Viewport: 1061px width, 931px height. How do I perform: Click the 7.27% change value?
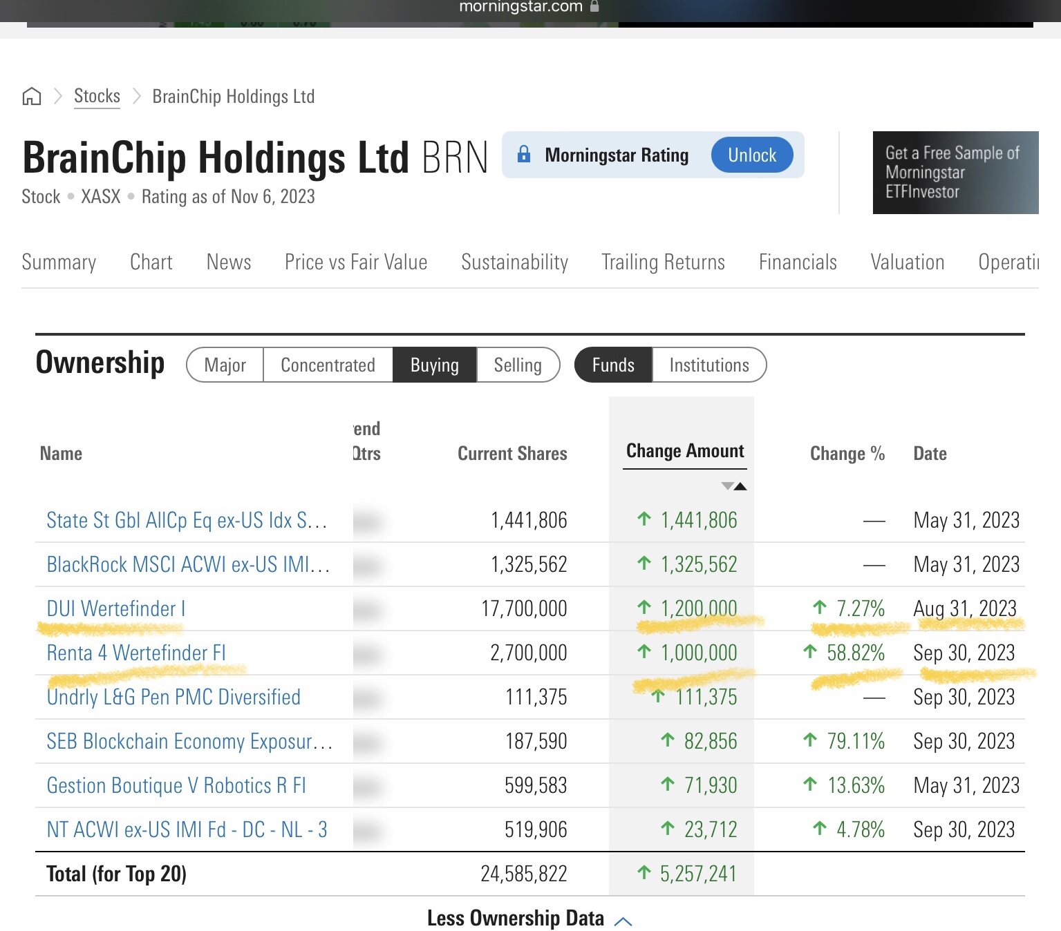(x=861, y=608)
